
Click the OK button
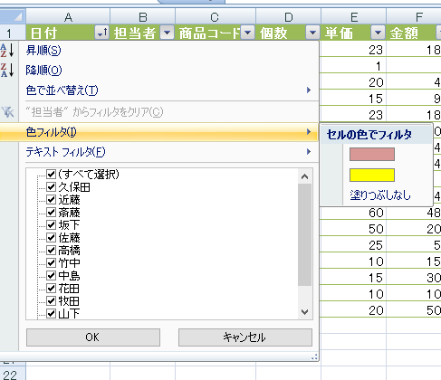[x=93, y=337]
